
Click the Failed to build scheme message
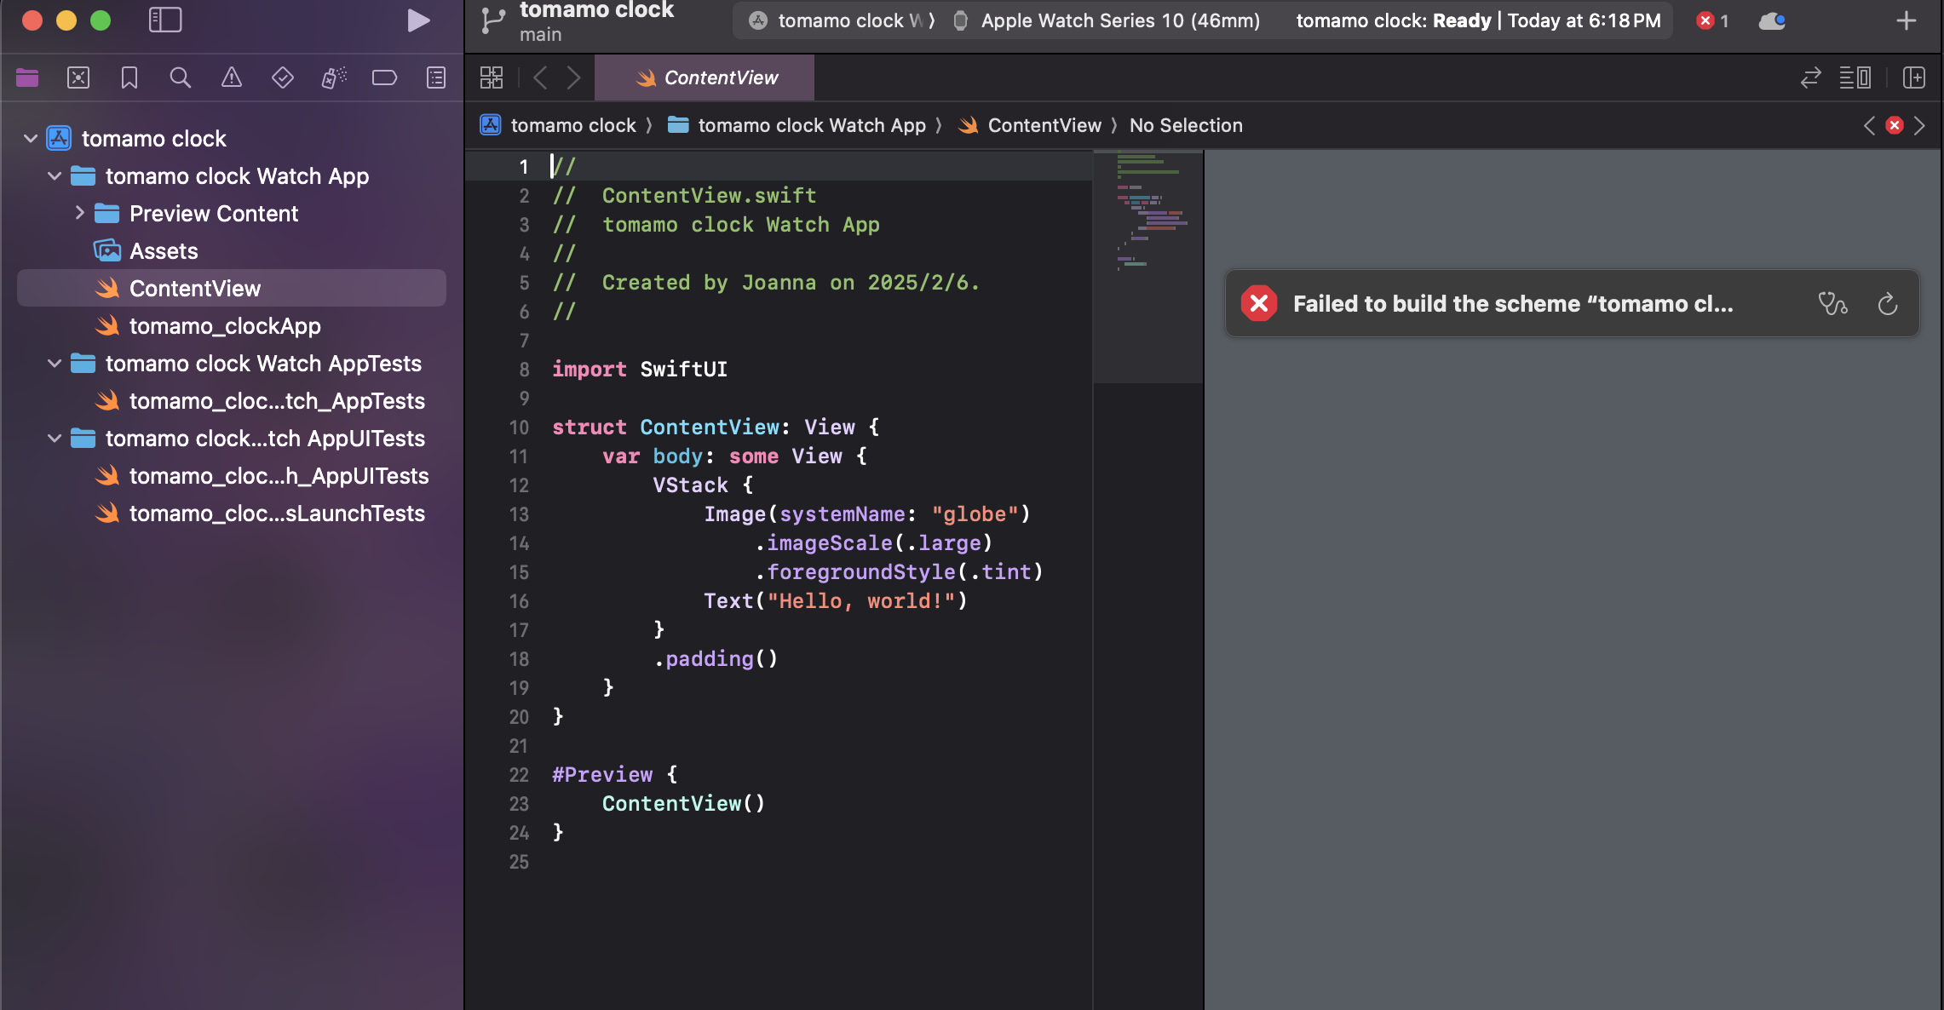tap(1513, 304)
